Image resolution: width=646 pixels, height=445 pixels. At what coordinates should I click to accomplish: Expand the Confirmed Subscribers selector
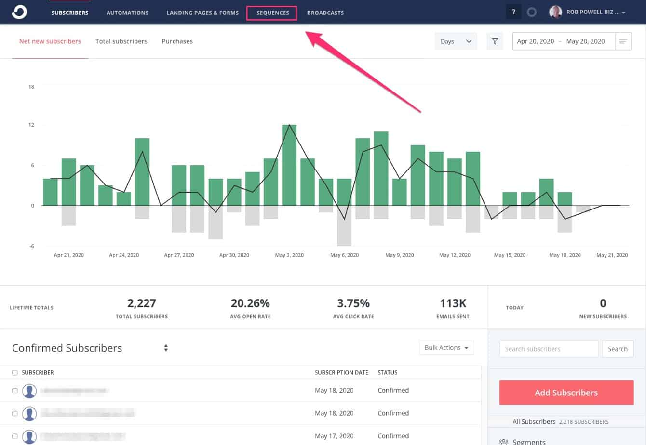(166, 348)
